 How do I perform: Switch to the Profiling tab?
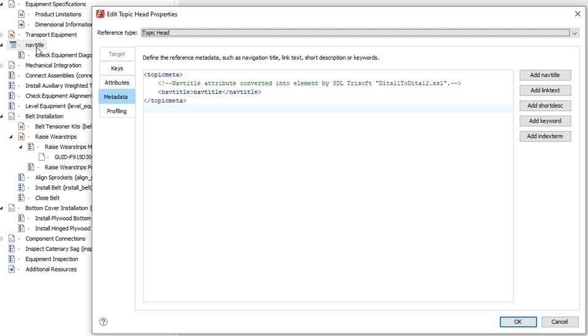point(117,111)
